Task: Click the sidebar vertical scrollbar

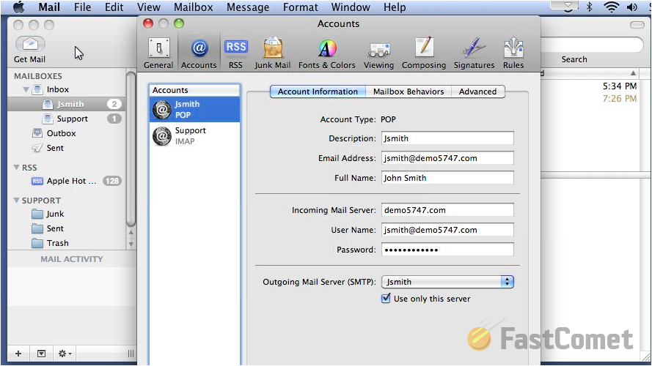Action: [x=131, y=149]
